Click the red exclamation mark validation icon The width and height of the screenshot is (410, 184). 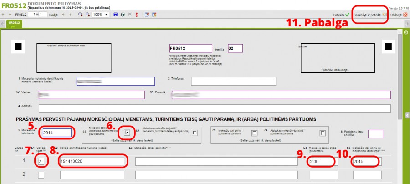point(137,15)
